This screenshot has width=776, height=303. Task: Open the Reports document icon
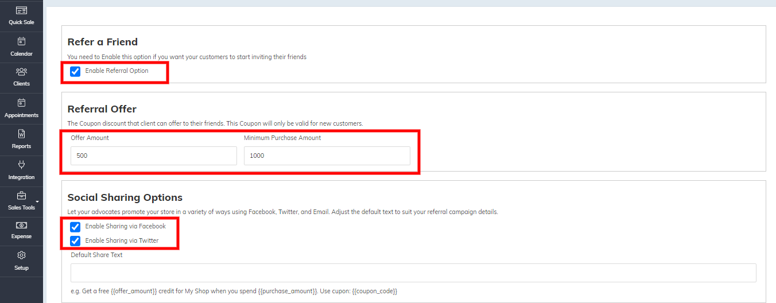pyautogui.click(x=21, y=134)
